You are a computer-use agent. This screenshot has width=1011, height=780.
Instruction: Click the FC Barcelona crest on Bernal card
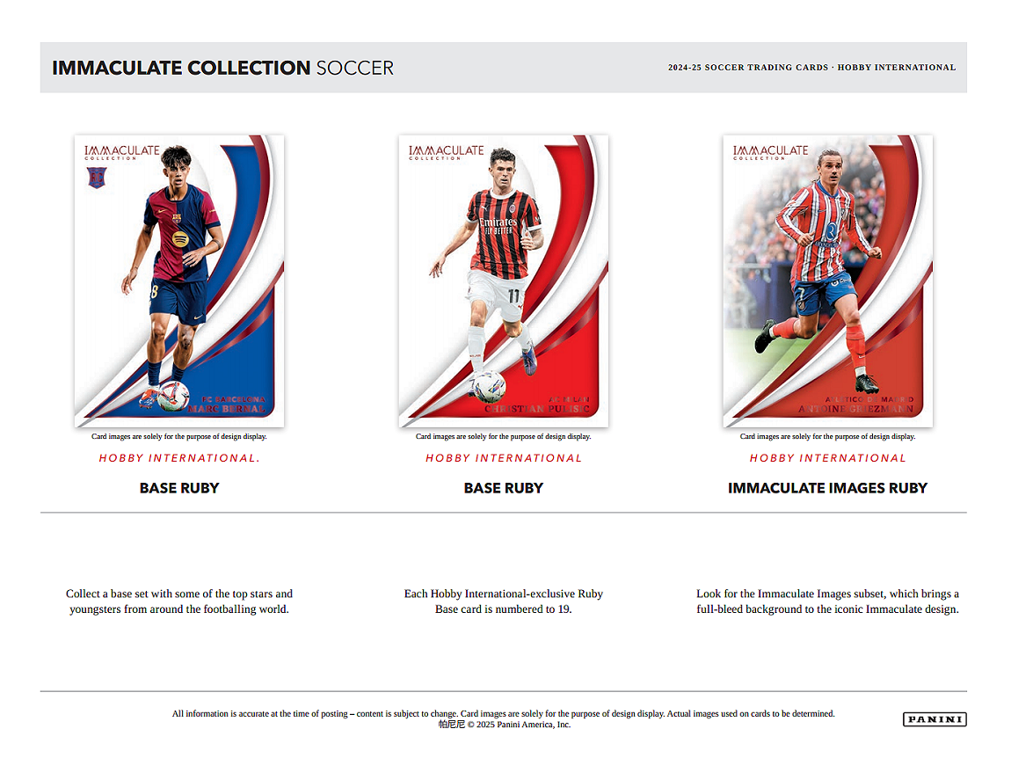[97, 178]
